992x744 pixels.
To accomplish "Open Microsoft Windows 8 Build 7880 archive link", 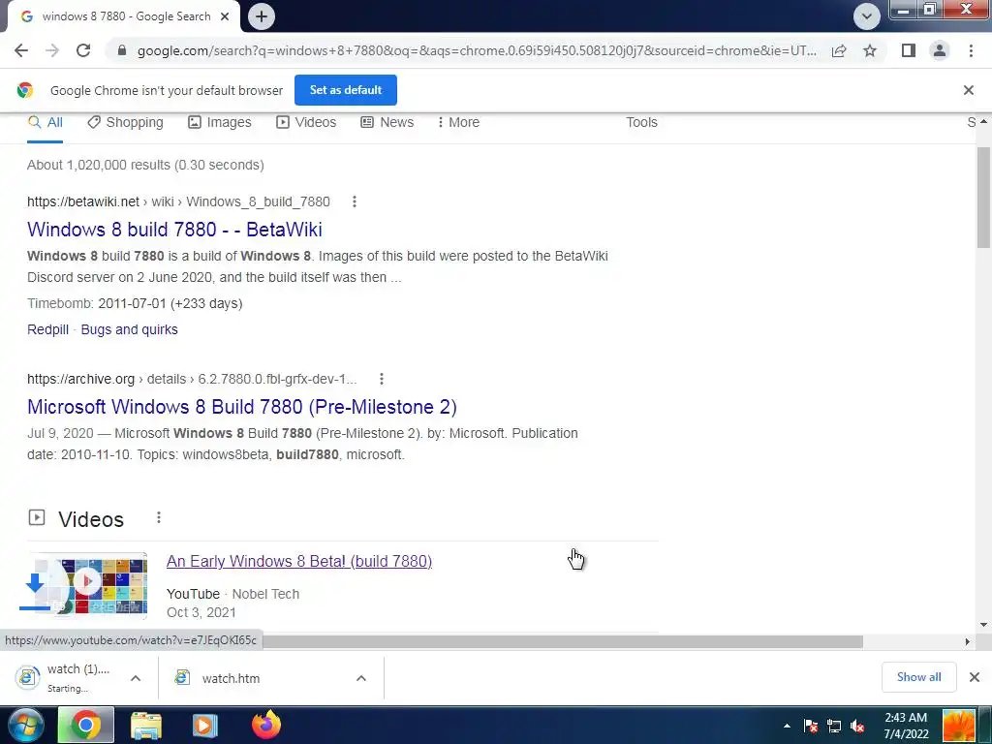I will pyautogui.click(x=241, y=407).
